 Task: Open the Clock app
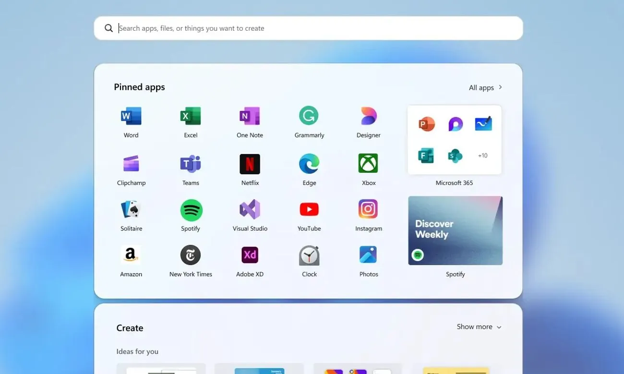[x=309, y=255]
